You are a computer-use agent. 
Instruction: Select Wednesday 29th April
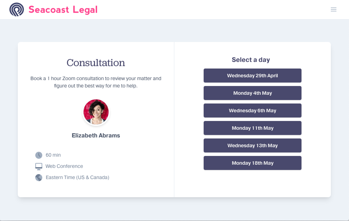click(x=252, y=76)
